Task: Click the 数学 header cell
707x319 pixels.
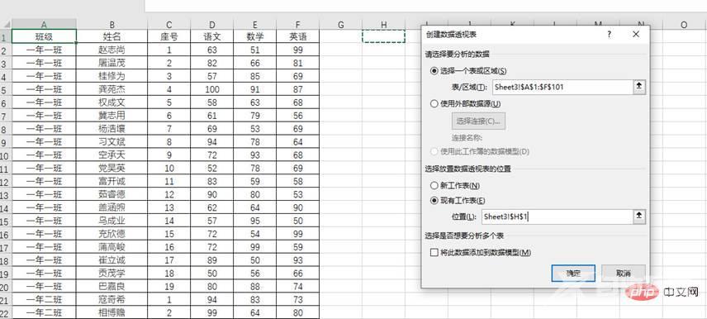Action: click(254, 36)
